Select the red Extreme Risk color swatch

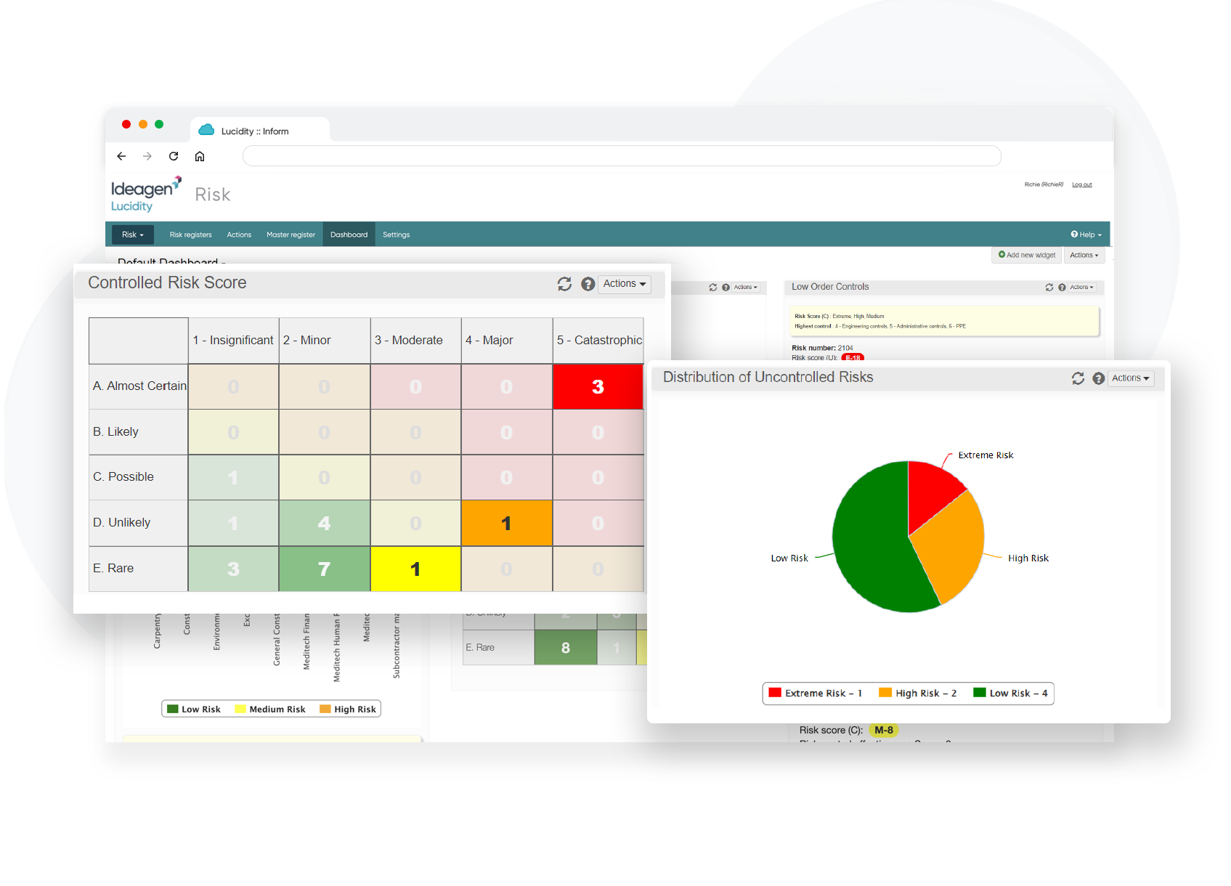pos(773,693)
